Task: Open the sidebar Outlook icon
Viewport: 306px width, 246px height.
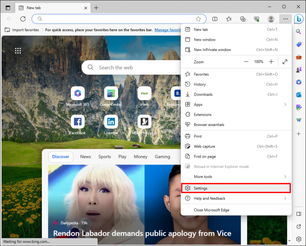Action: (x=298, y=94)
